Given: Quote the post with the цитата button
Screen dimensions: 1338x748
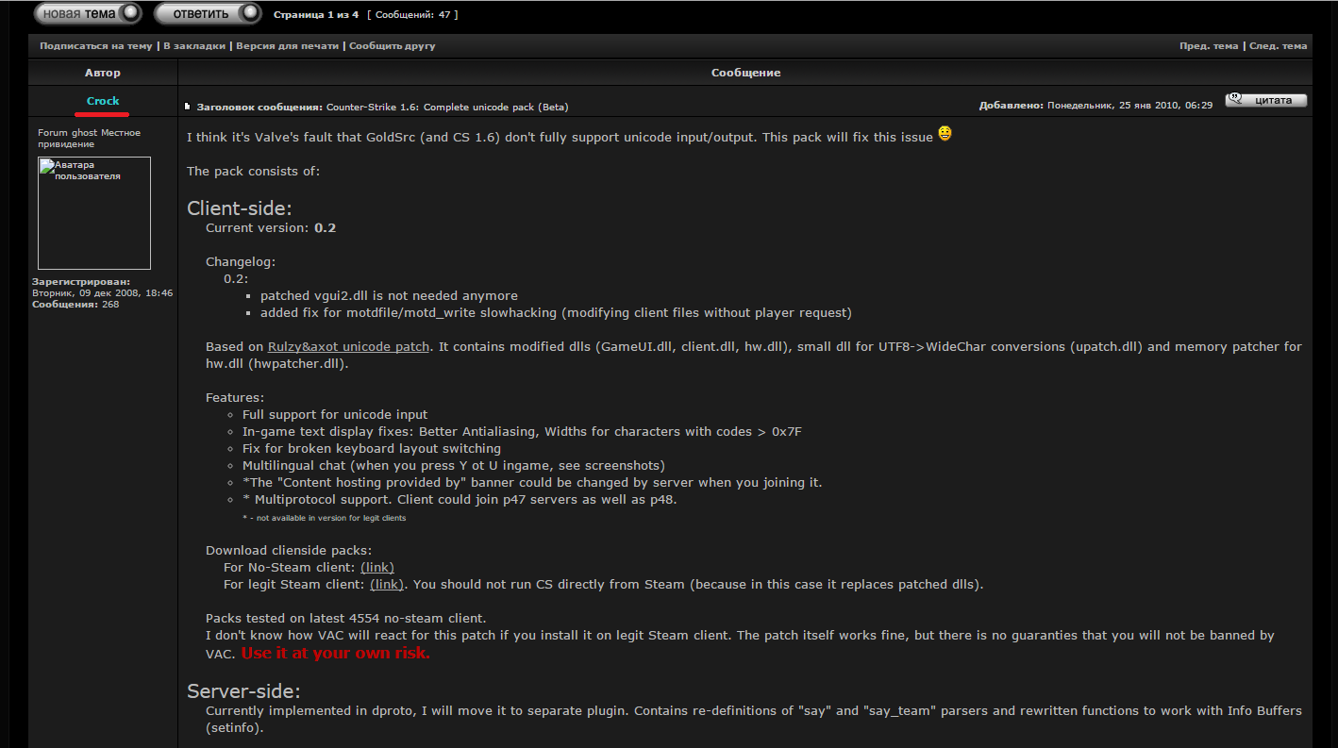Looking at the screenshot, I should point(1266,100).
